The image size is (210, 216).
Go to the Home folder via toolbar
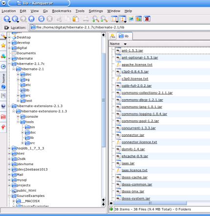(31, 19)
